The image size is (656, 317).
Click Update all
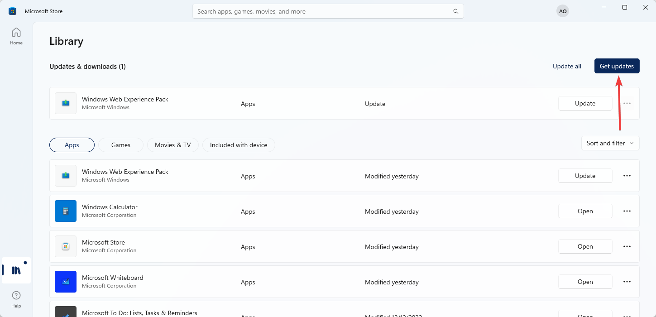coord(567,66)
